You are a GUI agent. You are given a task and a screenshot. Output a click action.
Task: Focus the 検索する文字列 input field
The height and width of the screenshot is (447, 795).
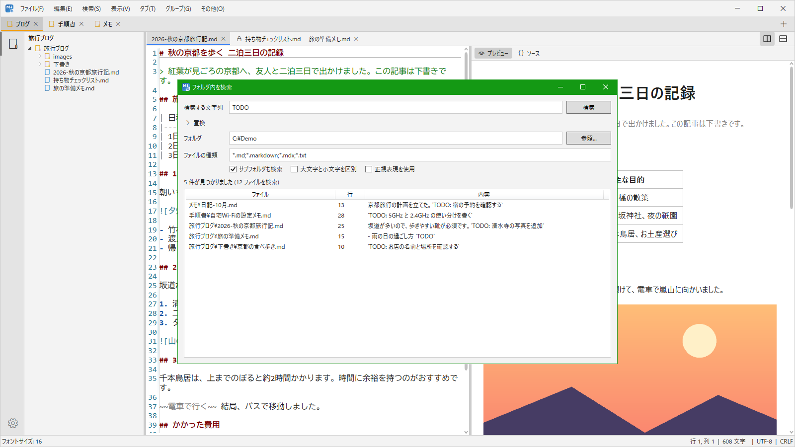(x=396, y=107)
